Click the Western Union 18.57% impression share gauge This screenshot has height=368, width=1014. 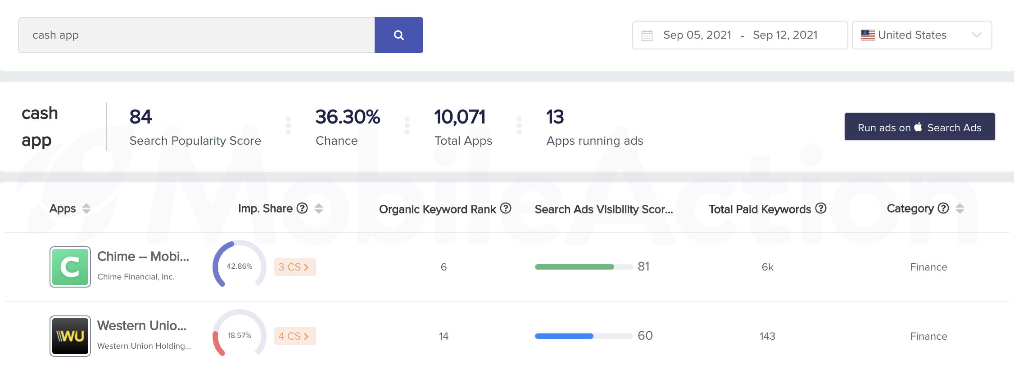pyautogui.click(x=240, y=334)
